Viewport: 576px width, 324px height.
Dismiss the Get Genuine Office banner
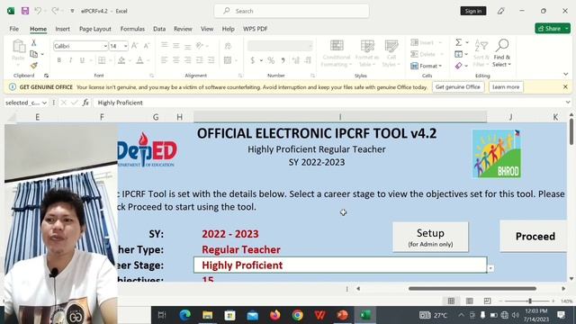[565, 87]
